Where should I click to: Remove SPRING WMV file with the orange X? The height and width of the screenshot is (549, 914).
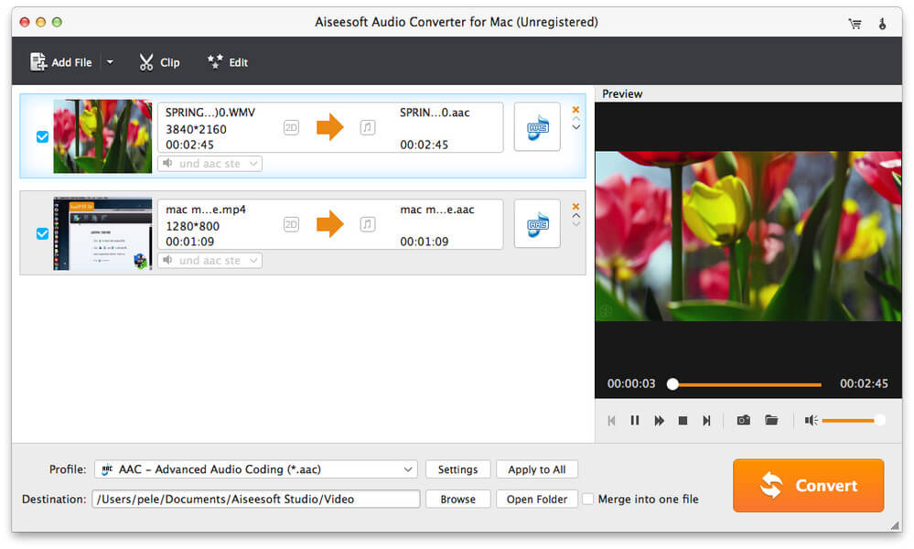coord(575,110)
